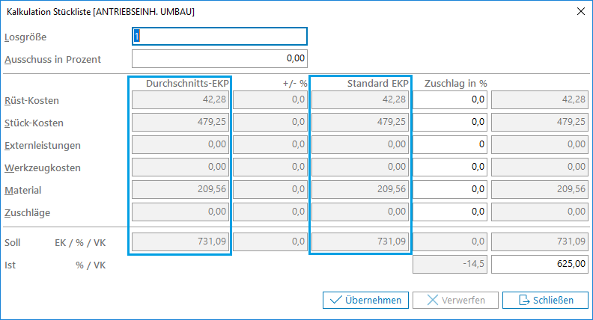Click the Soll final total field 731,09
Image resolution: width=593 pixels, height=320 pixels.
[539, 242]
